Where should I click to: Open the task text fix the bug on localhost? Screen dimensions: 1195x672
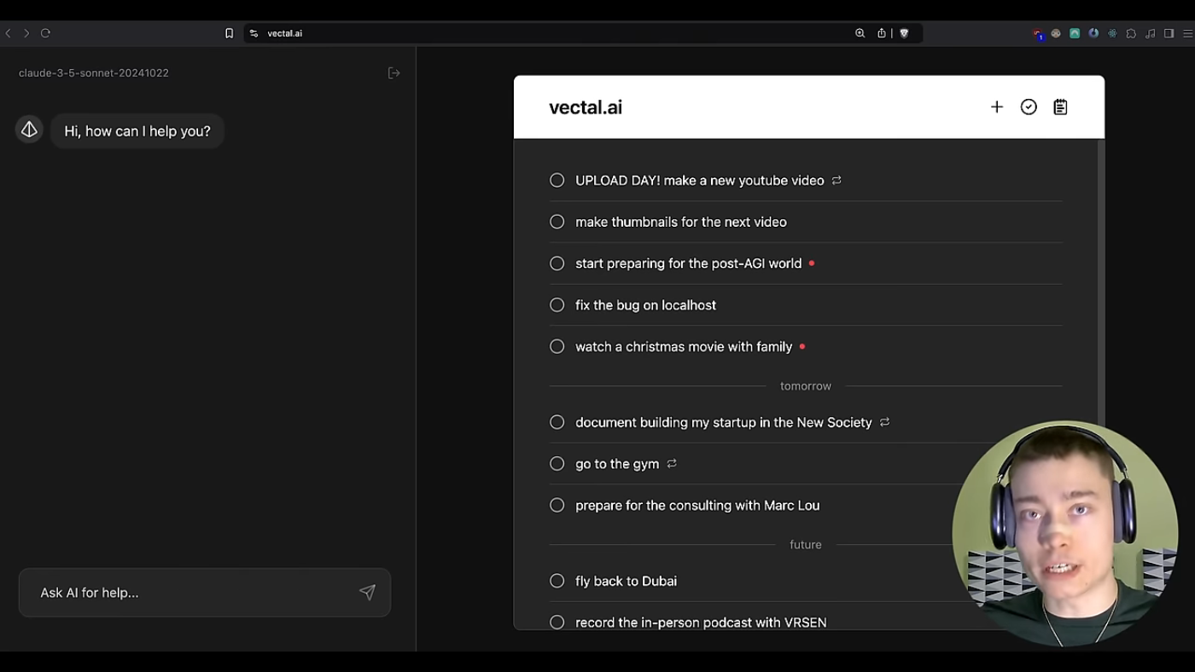click(645, 304)
